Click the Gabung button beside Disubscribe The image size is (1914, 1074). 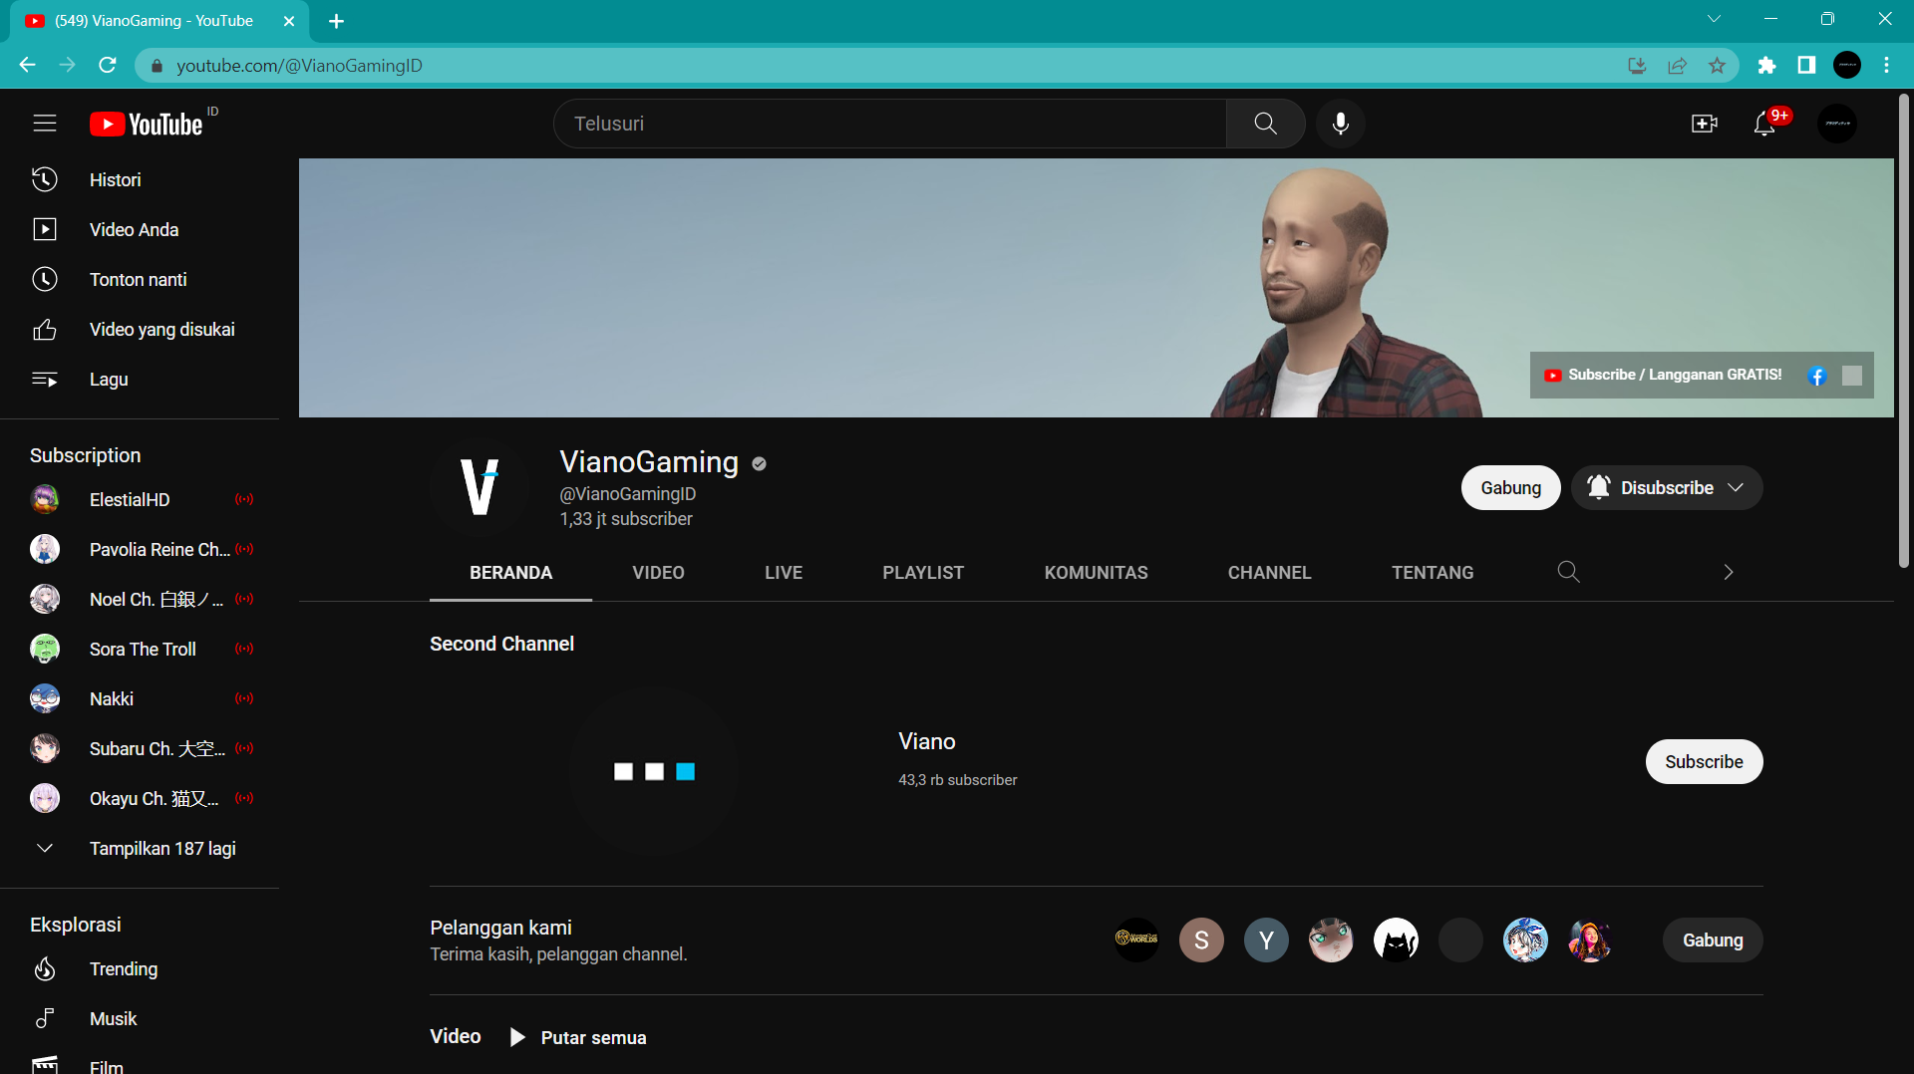click(1510, 488)
